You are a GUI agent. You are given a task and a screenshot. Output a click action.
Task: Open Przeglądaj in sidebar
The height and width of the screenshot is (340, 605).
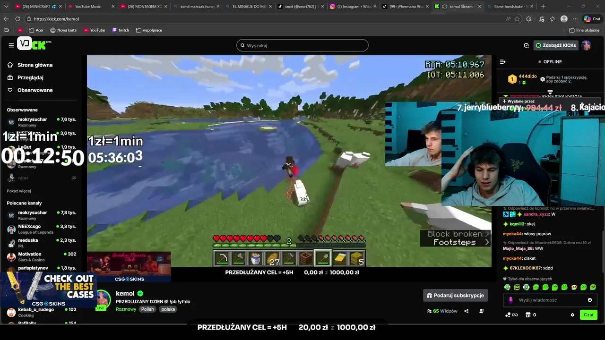(26, 77)
